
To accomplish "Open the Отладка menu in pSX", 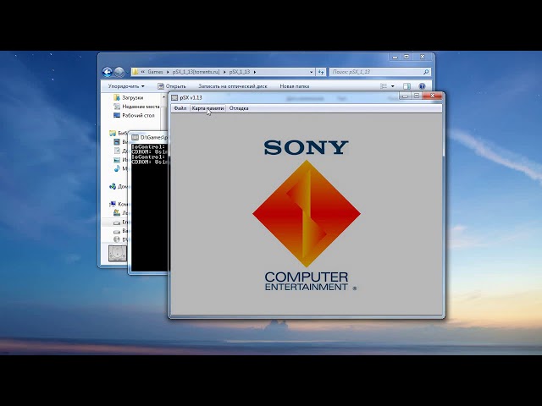I will (239, 108).
